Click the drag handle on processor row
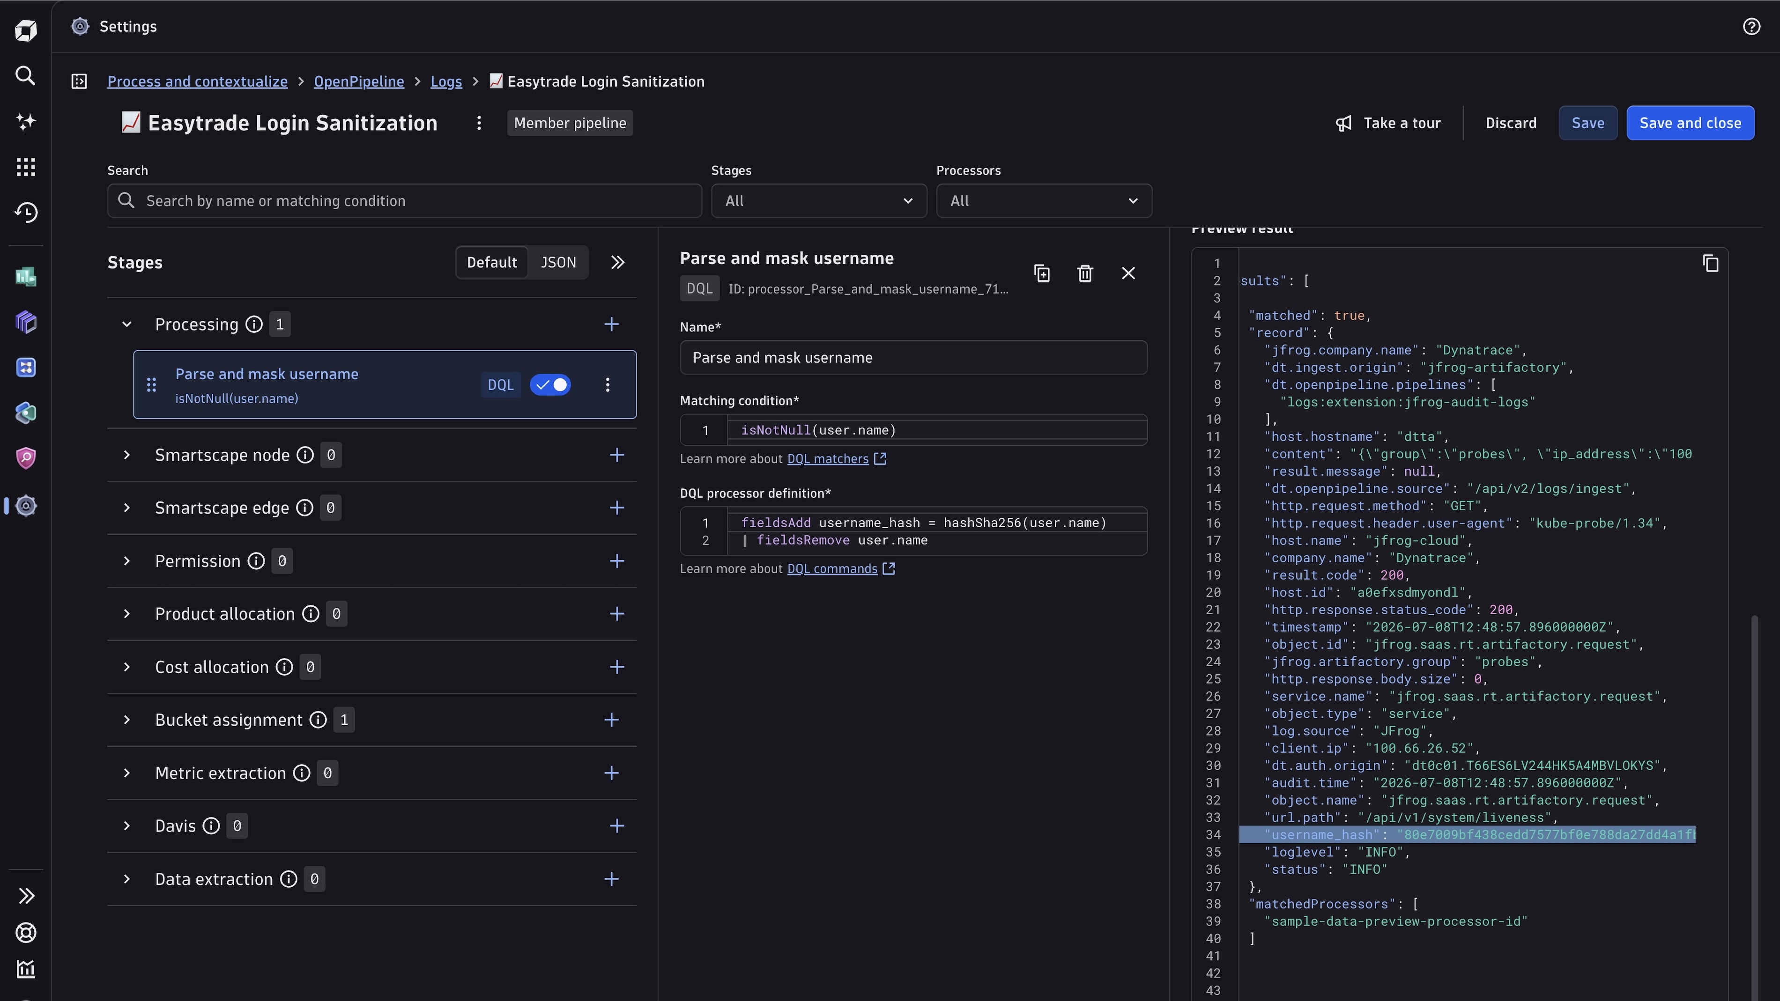Image resolution: width=1780 pixels, height=1001 pixels. point(151,385)
